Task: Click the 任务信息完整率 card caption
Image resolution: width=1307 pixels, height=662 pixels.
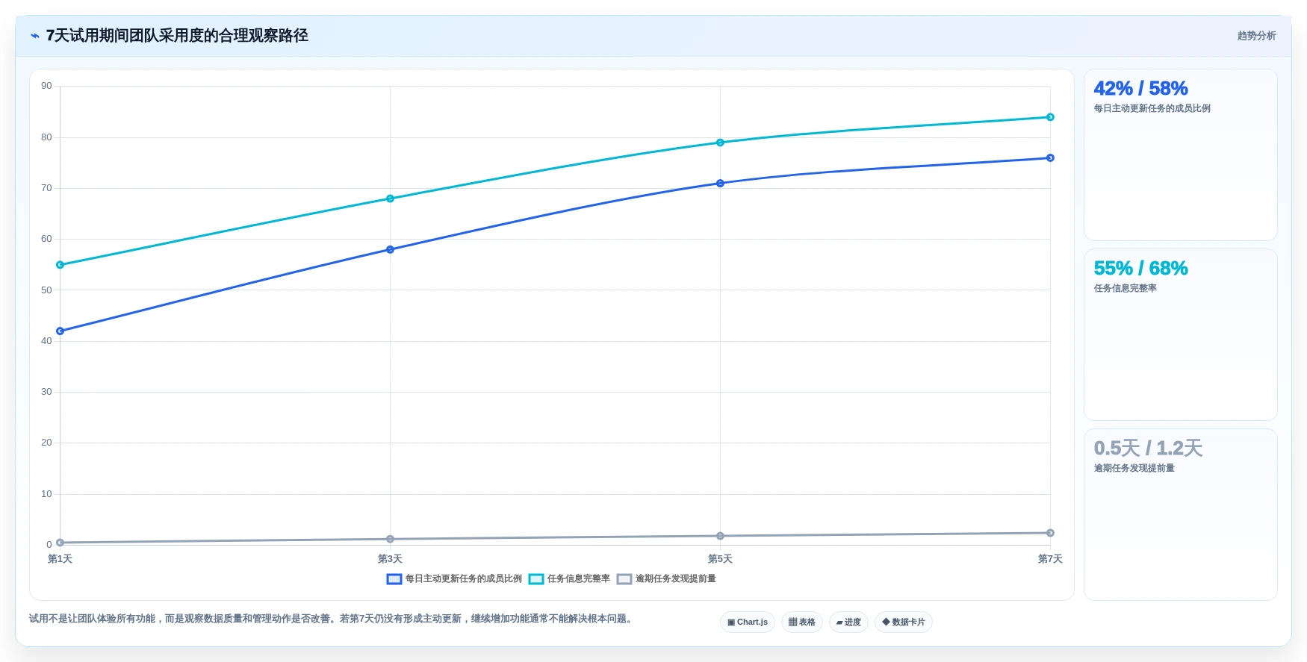Action: (1125, 288)
